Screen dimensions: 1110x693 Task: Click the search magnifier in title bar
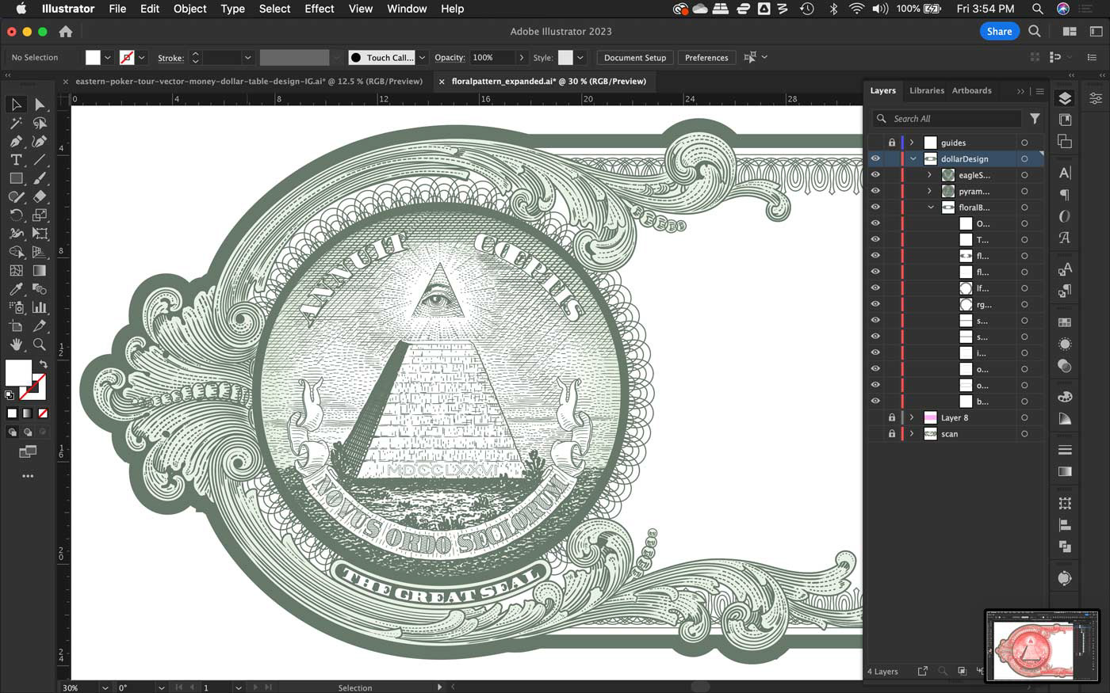point(1035,32)
